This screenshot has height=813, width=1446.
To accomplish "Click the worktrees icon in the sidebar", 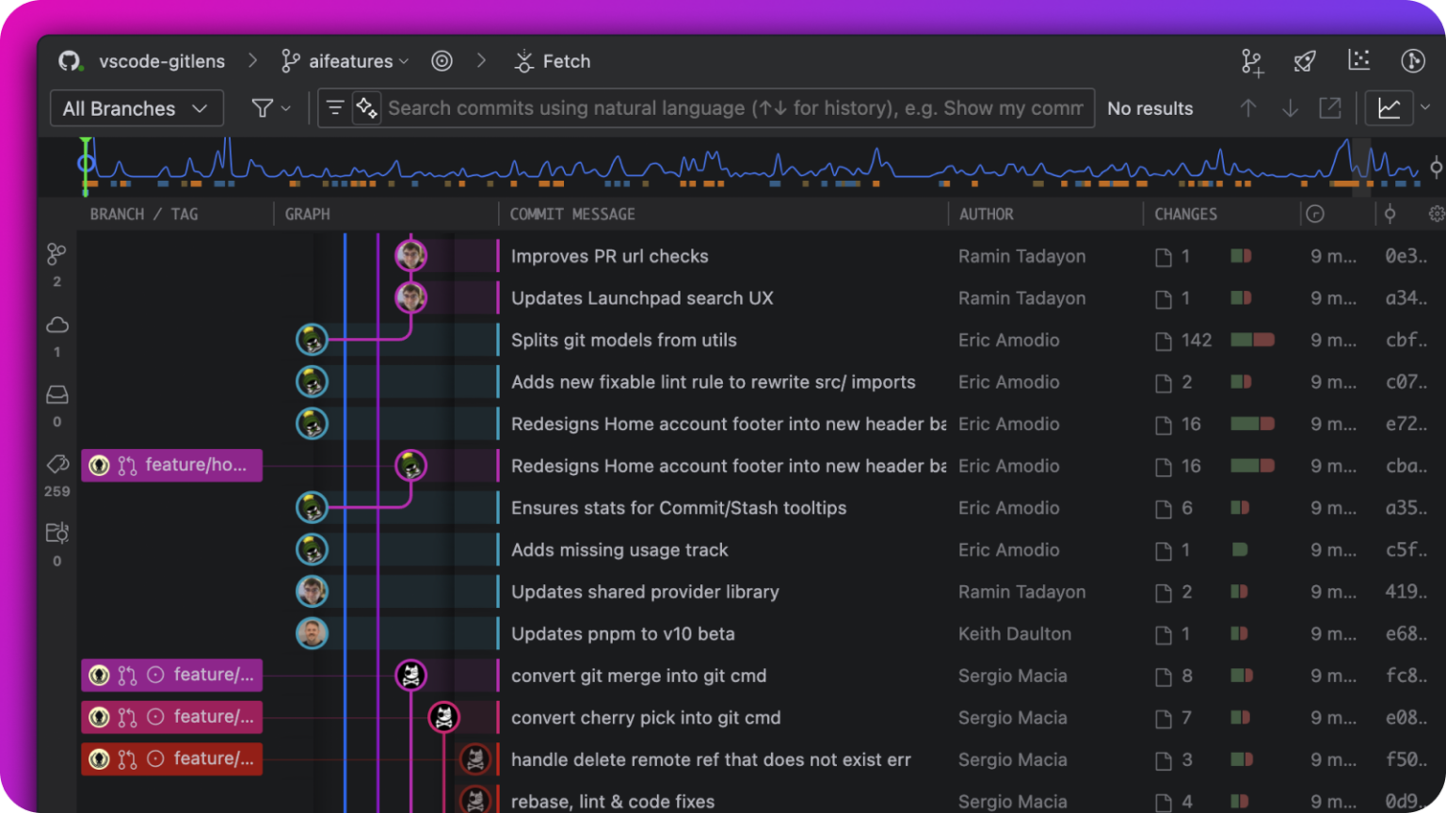I will (56, 534).
